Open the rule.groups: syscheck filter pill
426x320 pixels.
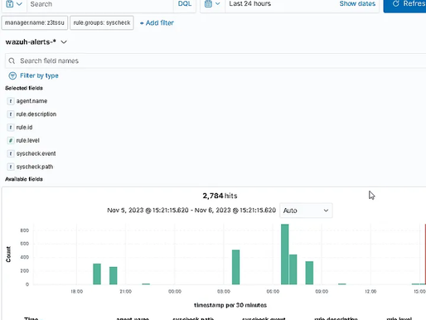[x=102, y=22]
